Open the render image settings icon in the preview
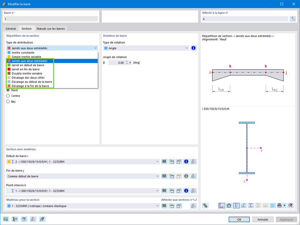Screen dimensions: 300x225 (205, 206)
